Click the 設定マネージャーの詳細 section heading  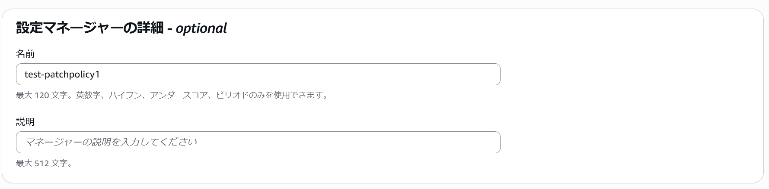click(90, 28)
